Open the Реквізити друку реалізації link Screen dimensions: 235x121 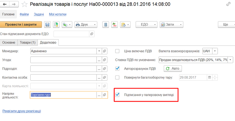[22, 111]
